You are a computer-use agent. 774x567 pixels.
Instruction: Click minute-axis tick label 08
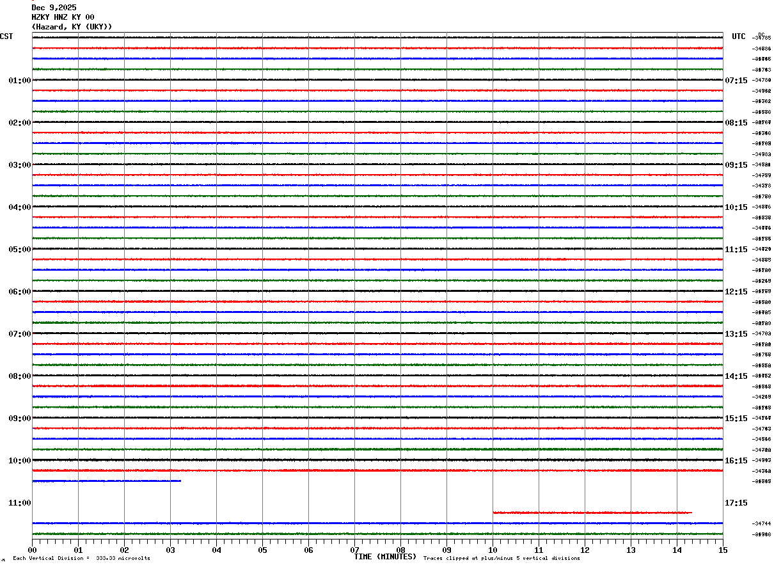(x=400, y=550)
